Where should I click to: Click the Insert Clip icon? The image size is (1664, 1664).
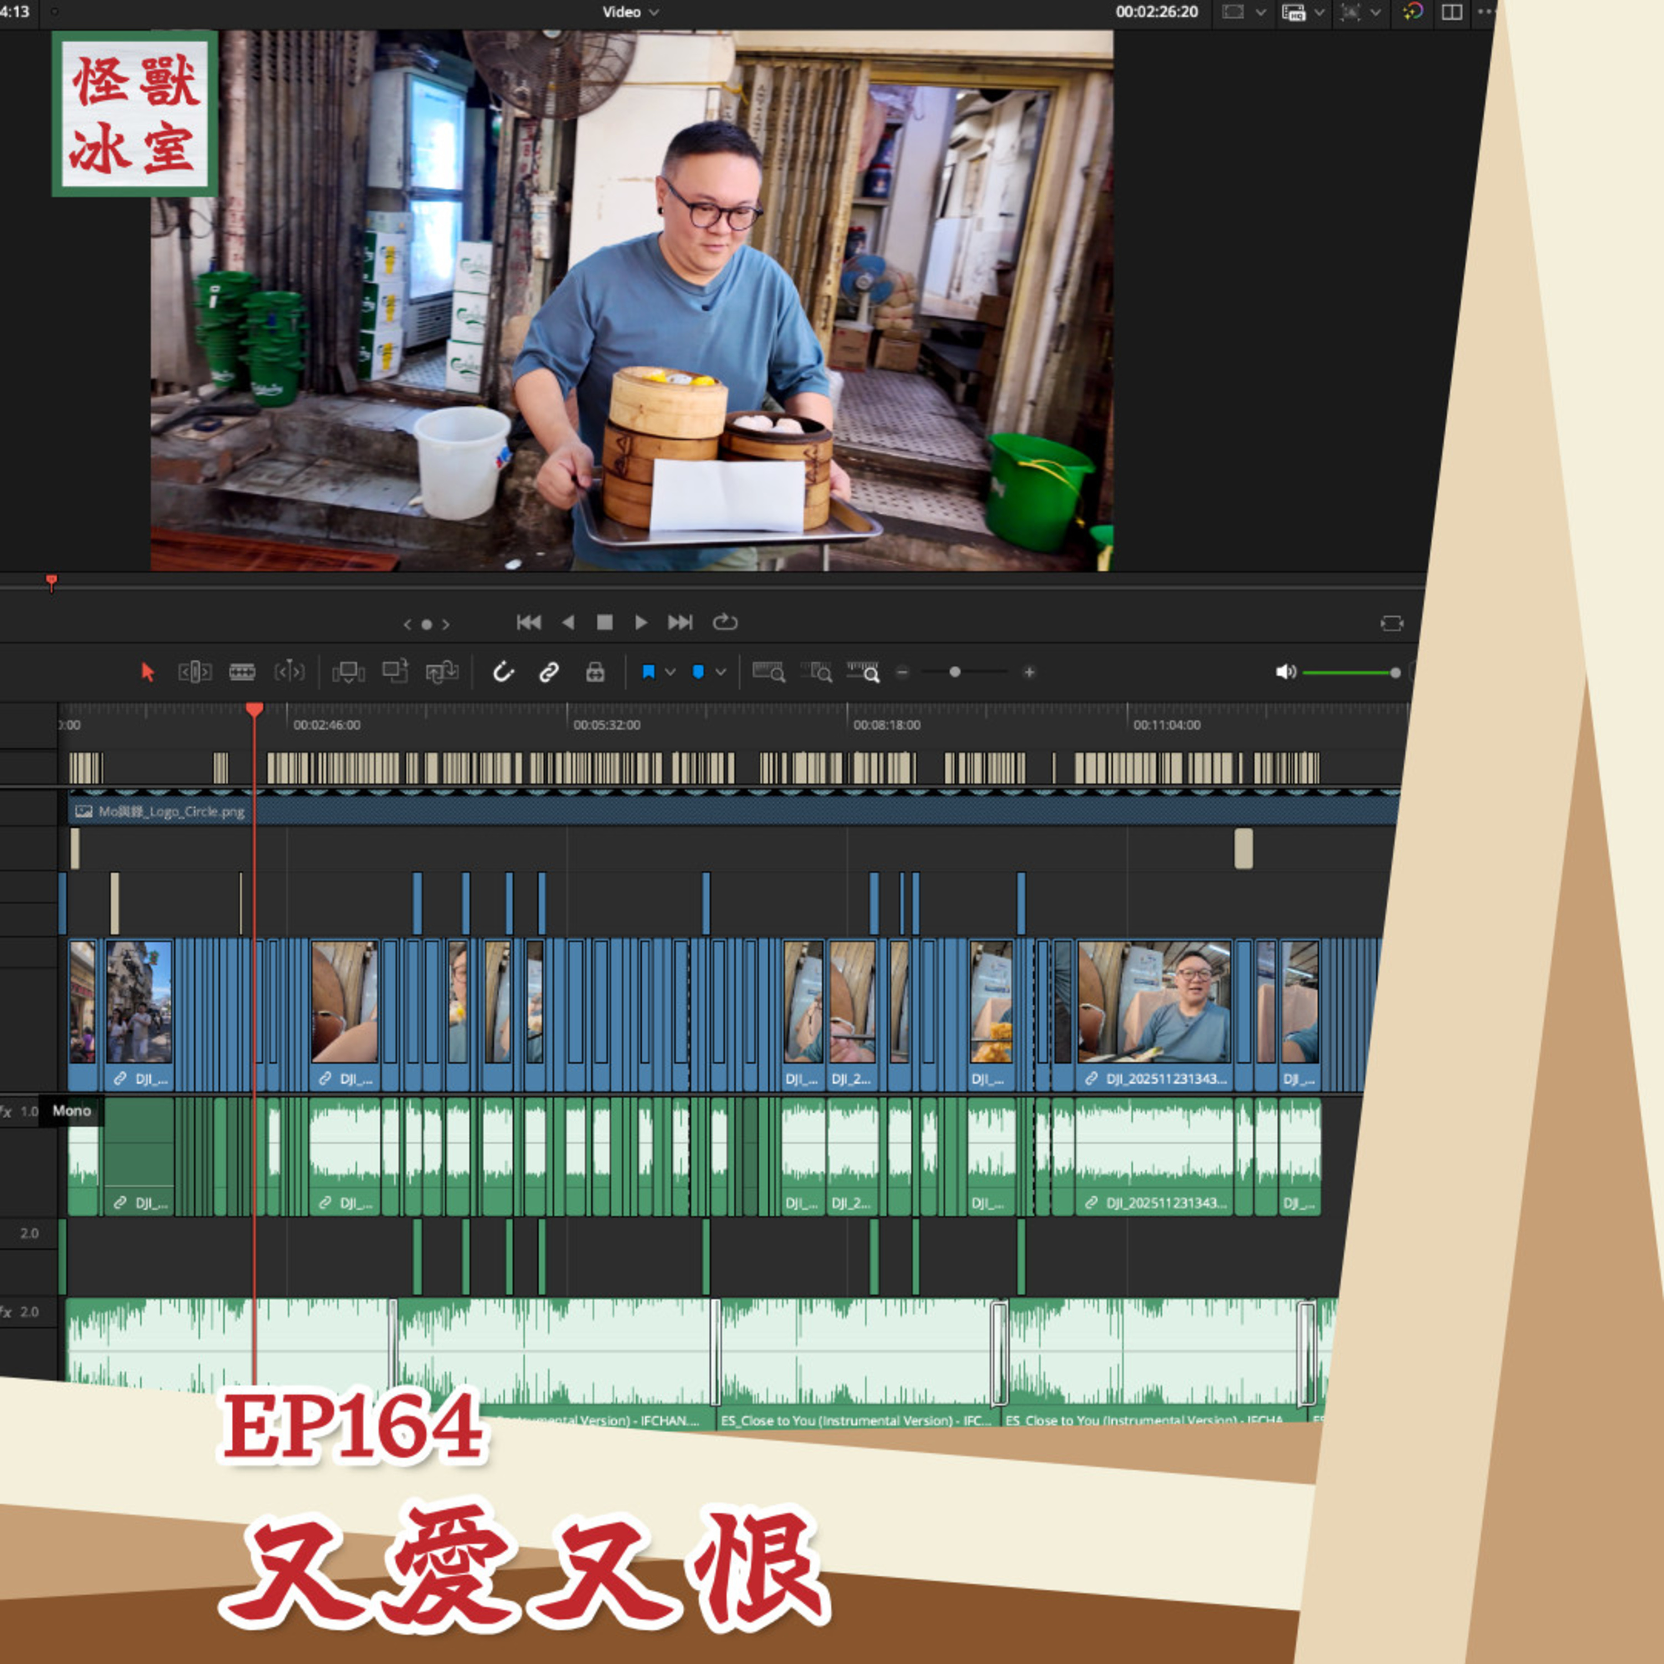pyautogui.click(x=348, y=672)
